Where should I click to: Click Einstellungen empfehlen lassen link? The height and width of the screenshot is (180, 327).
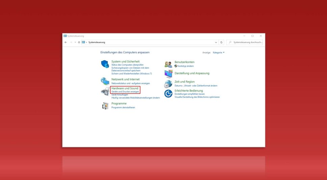tap(190, 94)
